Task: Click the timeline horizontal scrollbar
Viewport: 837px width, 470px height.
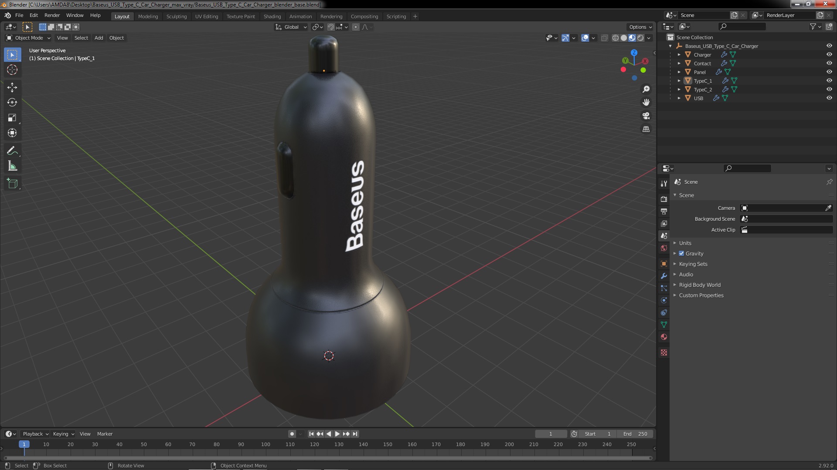Action: (327, 458)
